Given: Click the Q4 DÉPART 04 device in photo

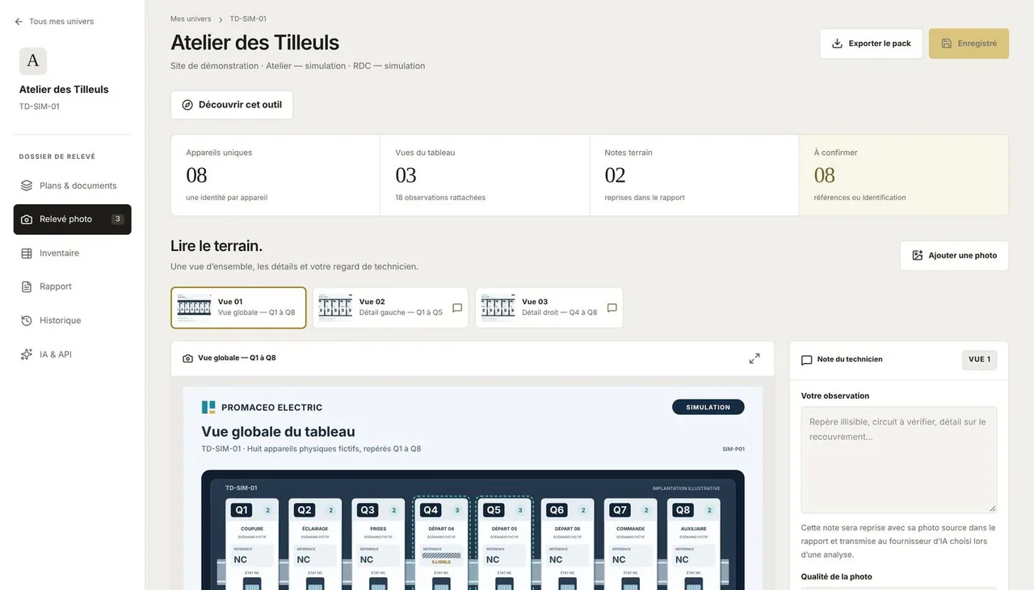Looking at the screenshot, I should [441, 545].
